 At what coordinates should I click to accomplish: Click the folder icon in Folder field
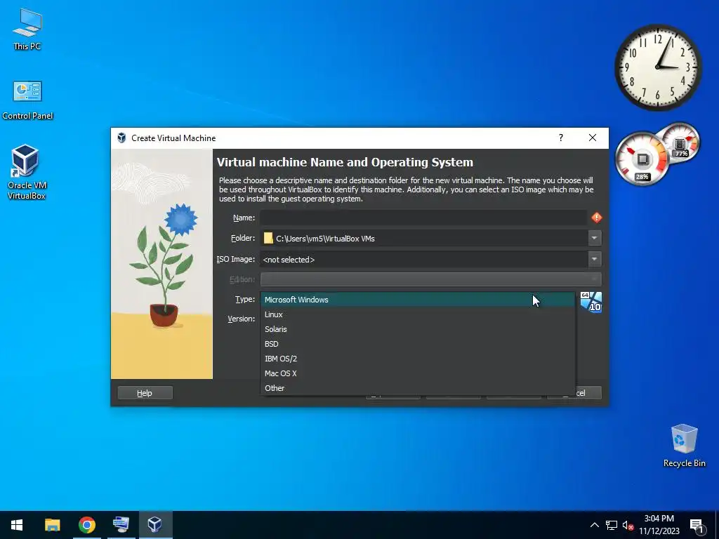268,239
